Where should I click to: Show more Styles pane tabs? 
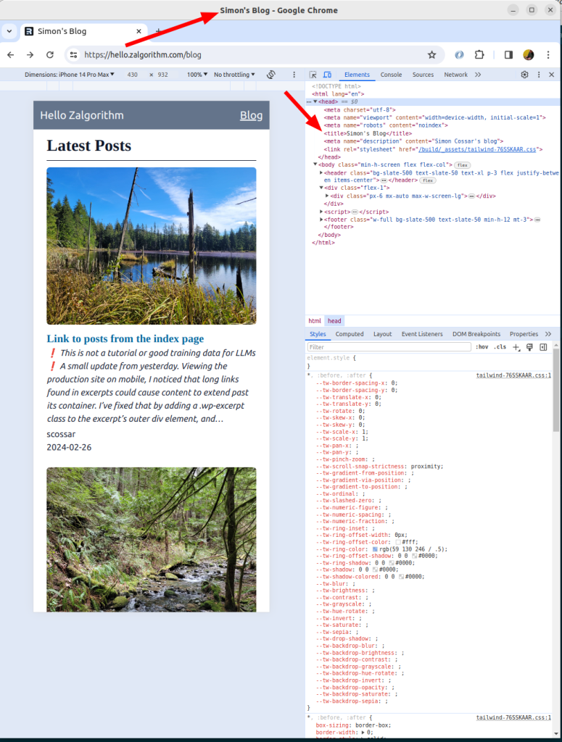point(548,334)
